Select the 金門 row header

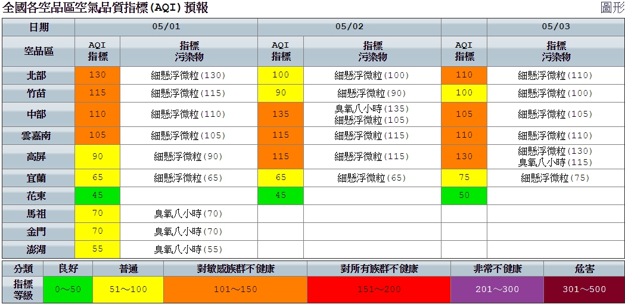(x=39, y=232)
